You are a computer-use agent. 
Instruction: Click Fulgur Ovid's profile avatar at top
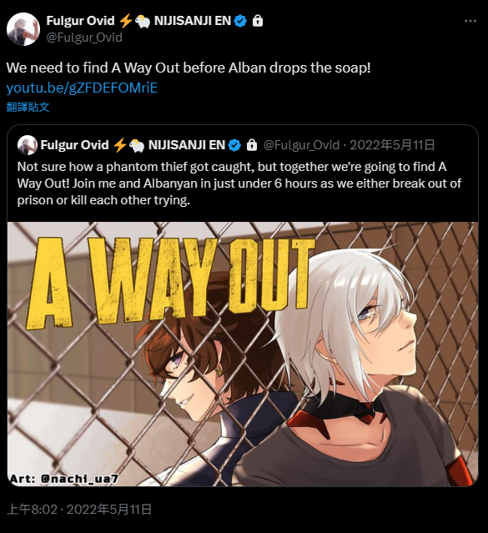(23, 29)
